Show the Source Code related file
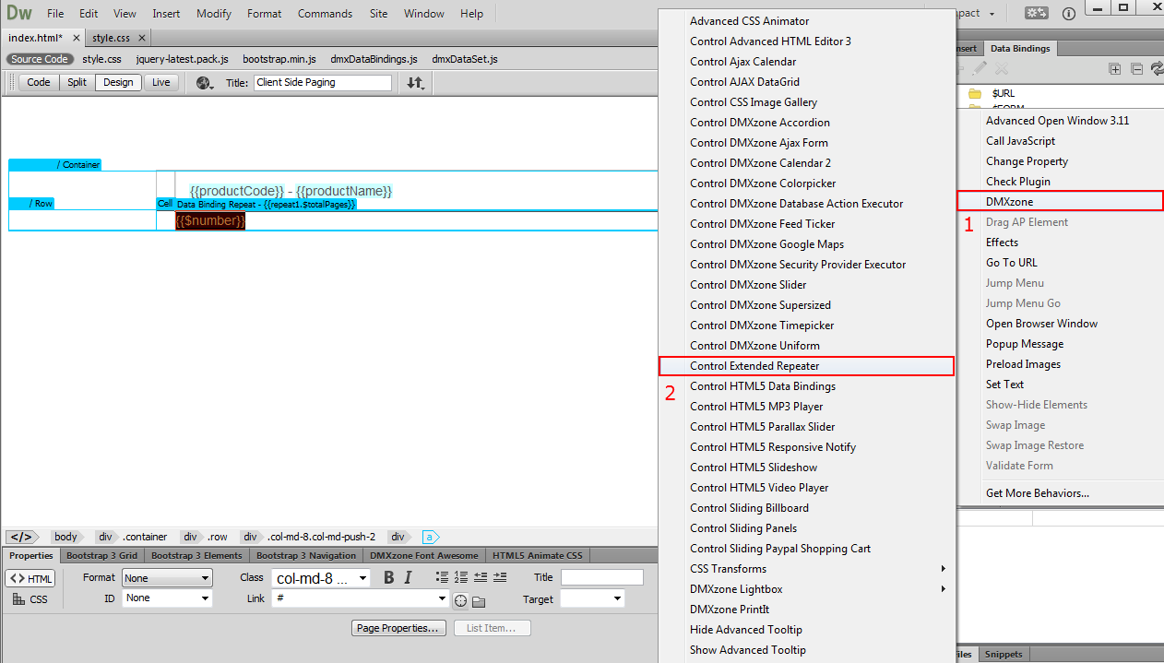1164x663 pixels. point(40,59)
